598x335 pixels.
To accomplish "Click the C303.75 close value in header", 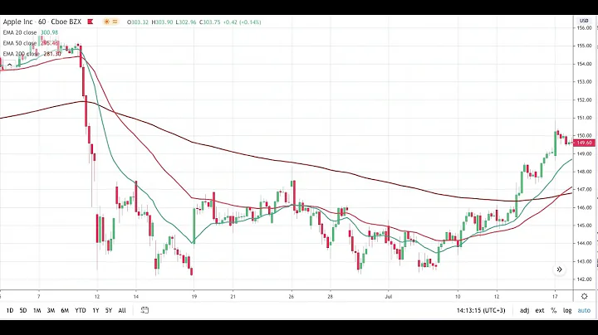I will (x=210, y=22).
